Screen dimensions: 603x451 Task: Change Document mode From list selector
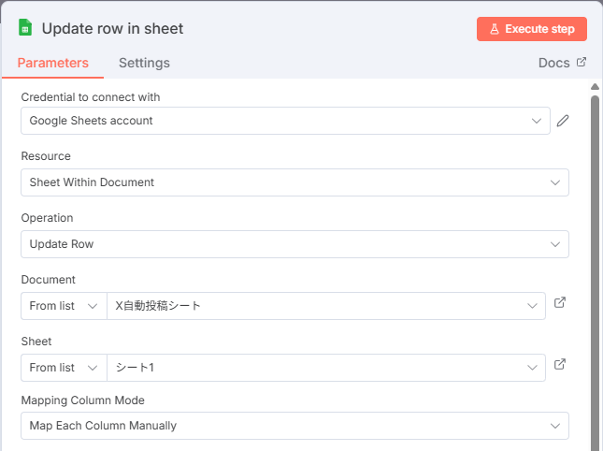pos(64,306)
